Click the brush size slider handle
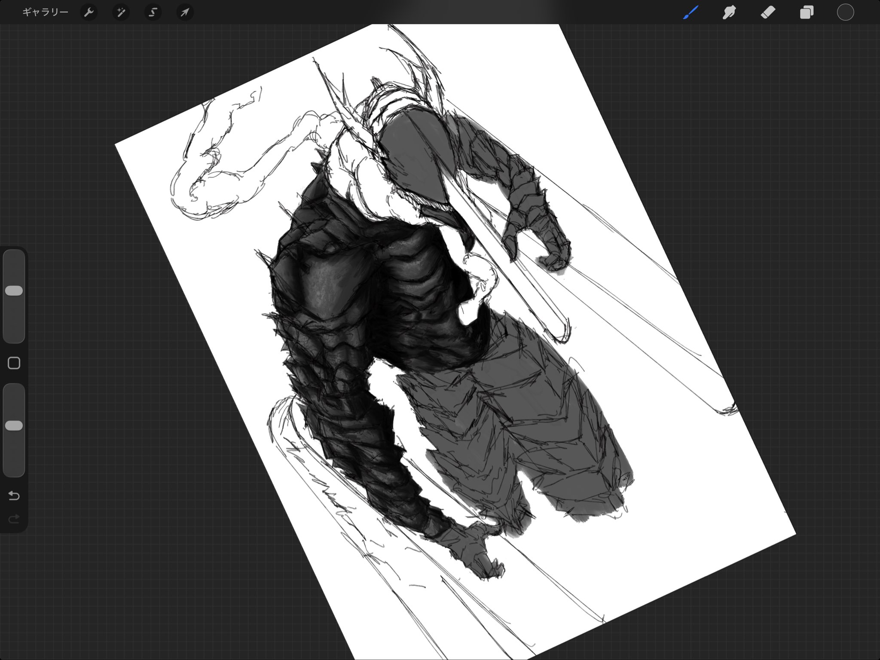The width and height of the screenshot is (880, 660). tap(14, 291)
